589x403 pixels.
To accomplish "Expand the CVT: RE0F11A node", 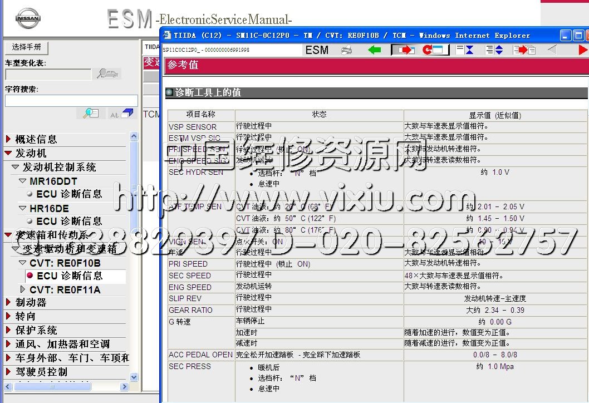I will point(22,289).
